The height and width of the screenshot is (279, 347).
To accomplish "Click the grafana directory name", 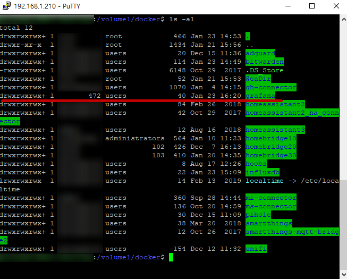I will (260, 96).
